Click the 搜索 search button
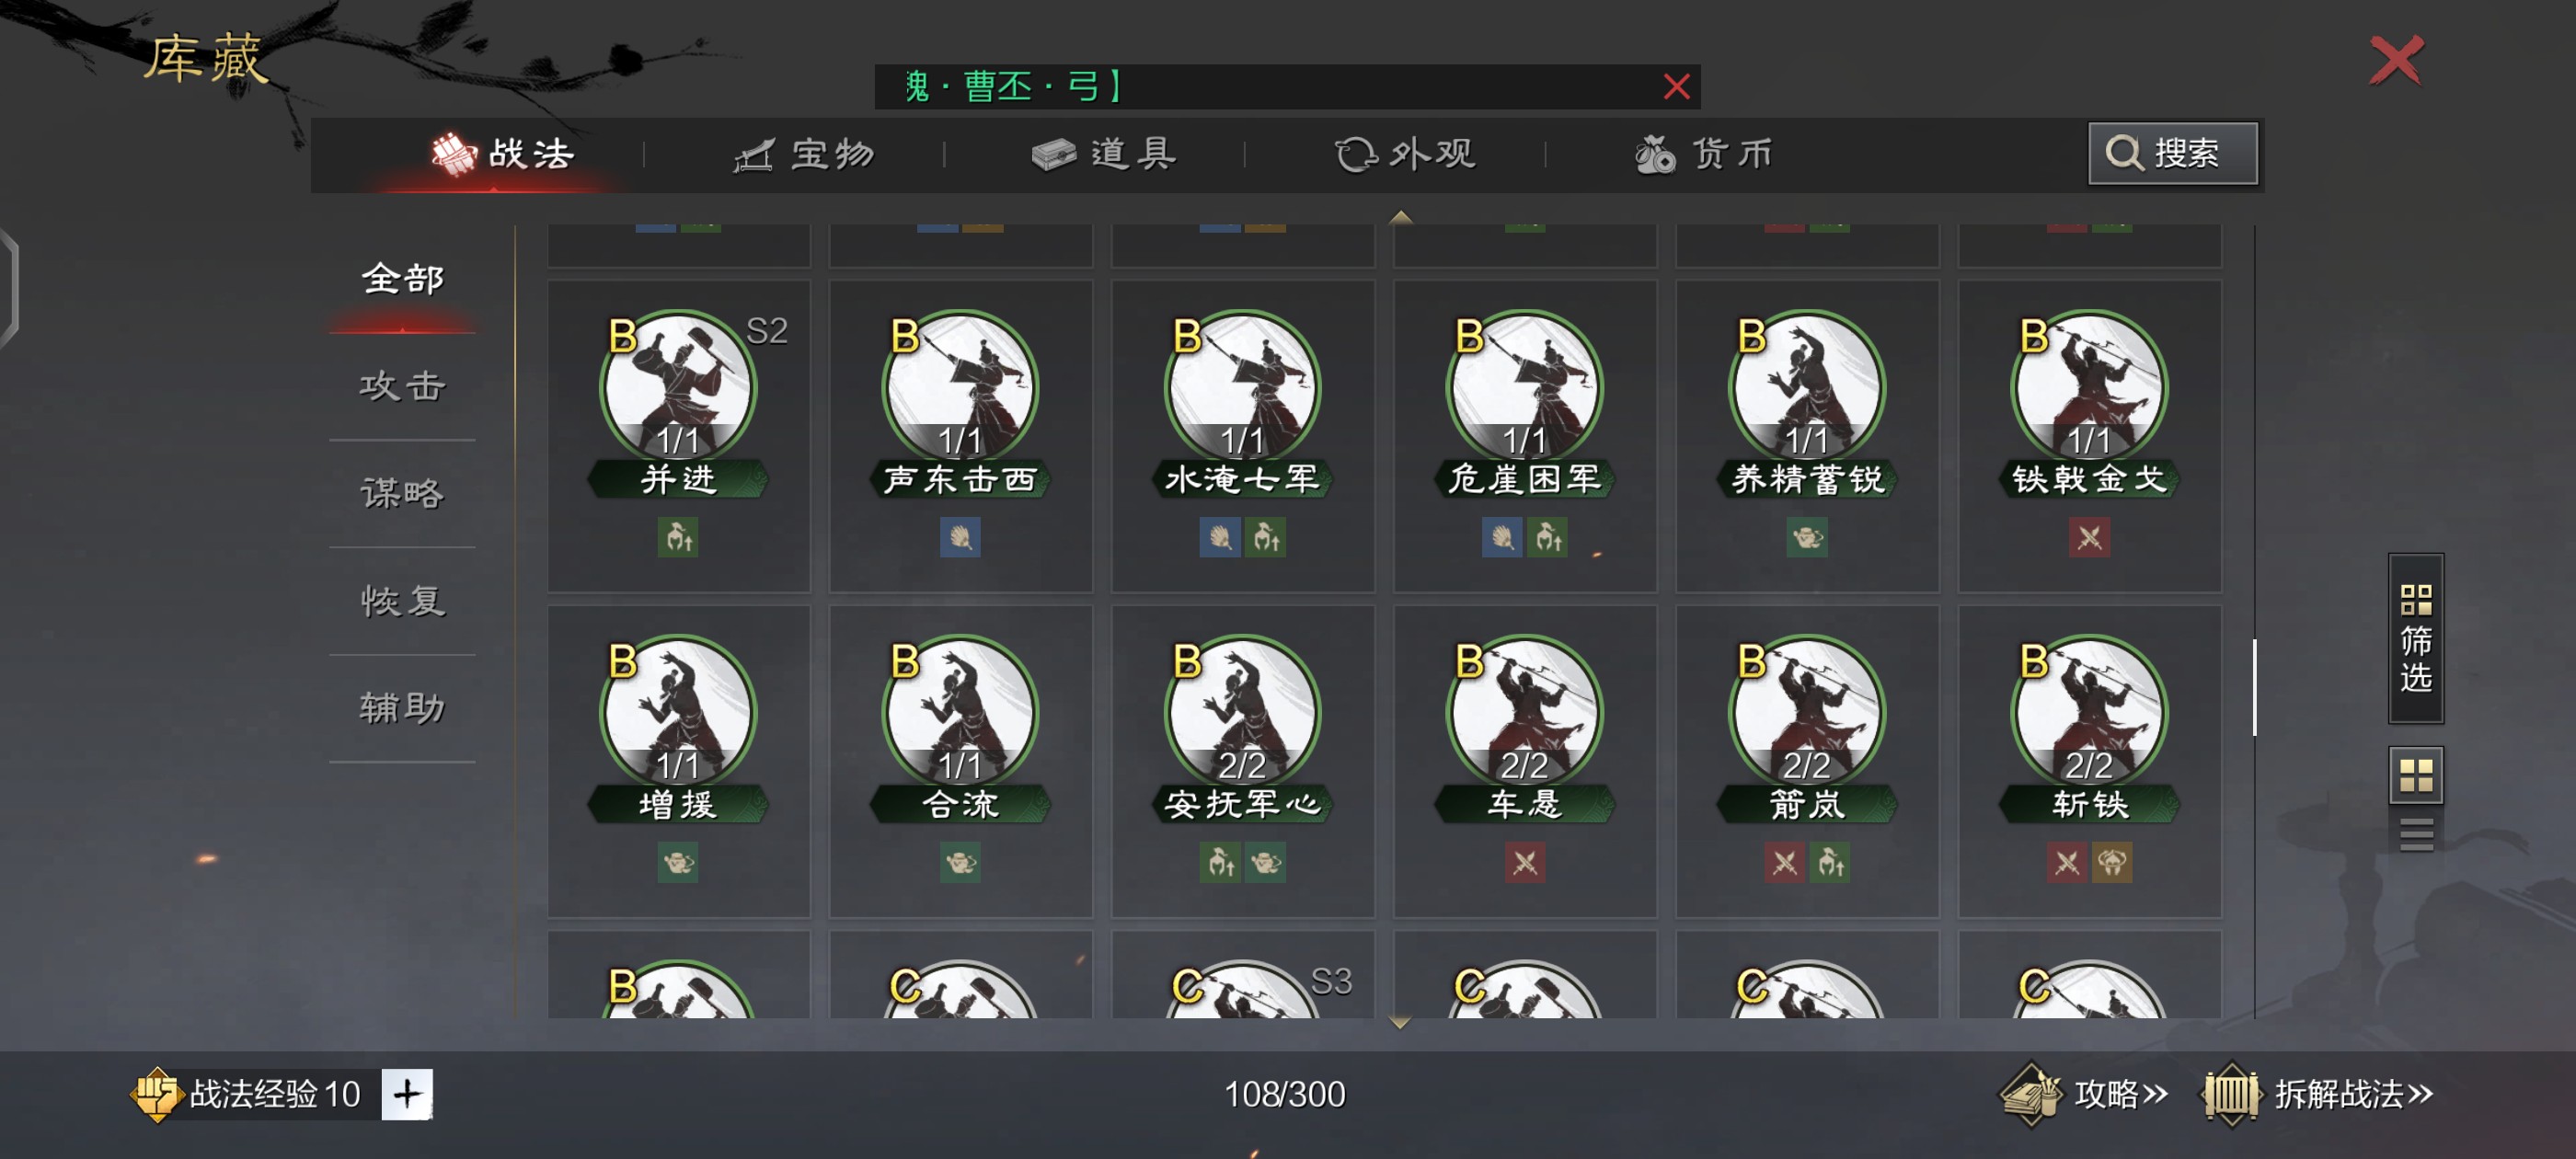 click(x=2172, y=154)
